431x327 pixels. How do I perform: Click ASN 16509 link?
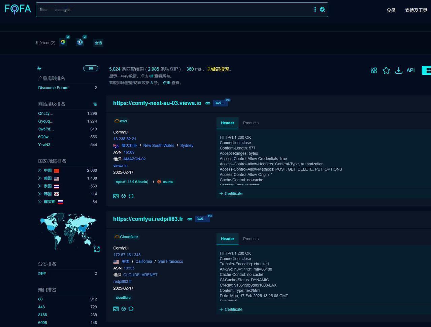tap(129, 152)
